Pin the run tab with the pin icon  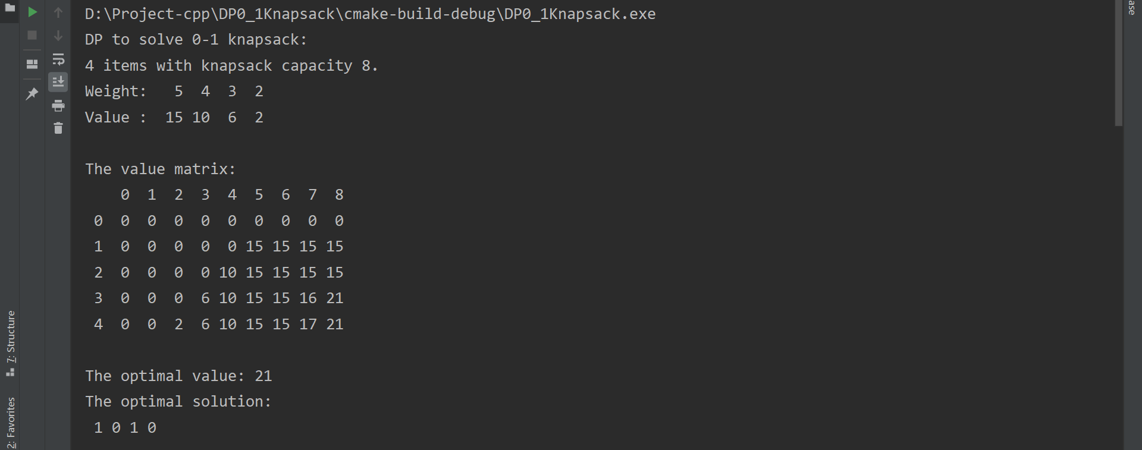pos(33,93)
